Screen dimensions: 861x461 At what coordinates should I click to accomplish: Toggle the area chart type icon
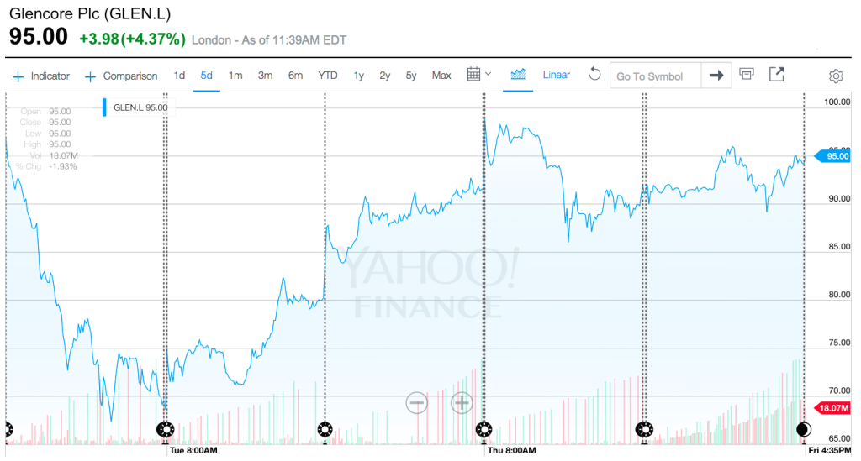pyautogui.click(x=518, y=75)
